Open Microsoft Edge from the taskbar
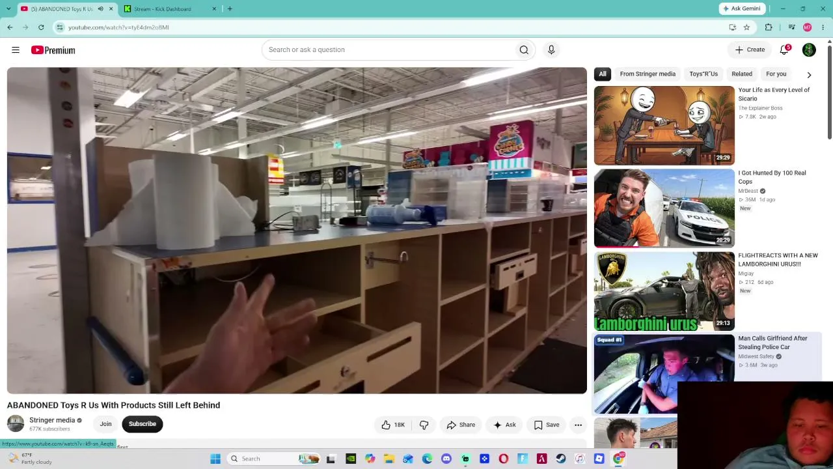 click(x=427, y=459)
